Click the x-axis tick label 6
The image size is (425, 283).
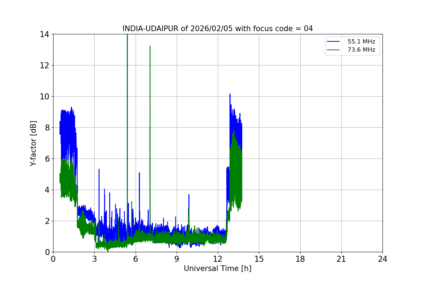point(135,259)
